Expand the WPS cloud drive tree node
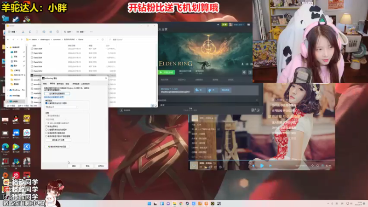 pos(7,96)
